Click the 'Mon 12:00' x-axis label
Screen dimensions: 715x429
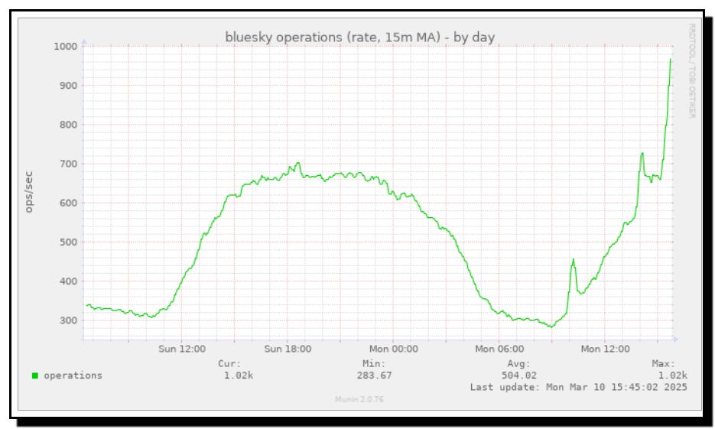coord(605,349)
